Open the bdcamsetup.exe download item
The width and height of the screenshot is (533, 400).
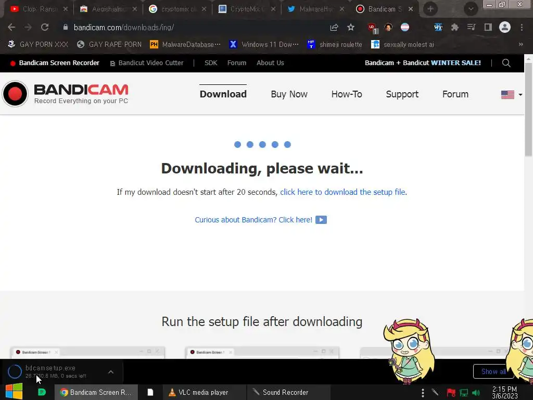[56, 371]
